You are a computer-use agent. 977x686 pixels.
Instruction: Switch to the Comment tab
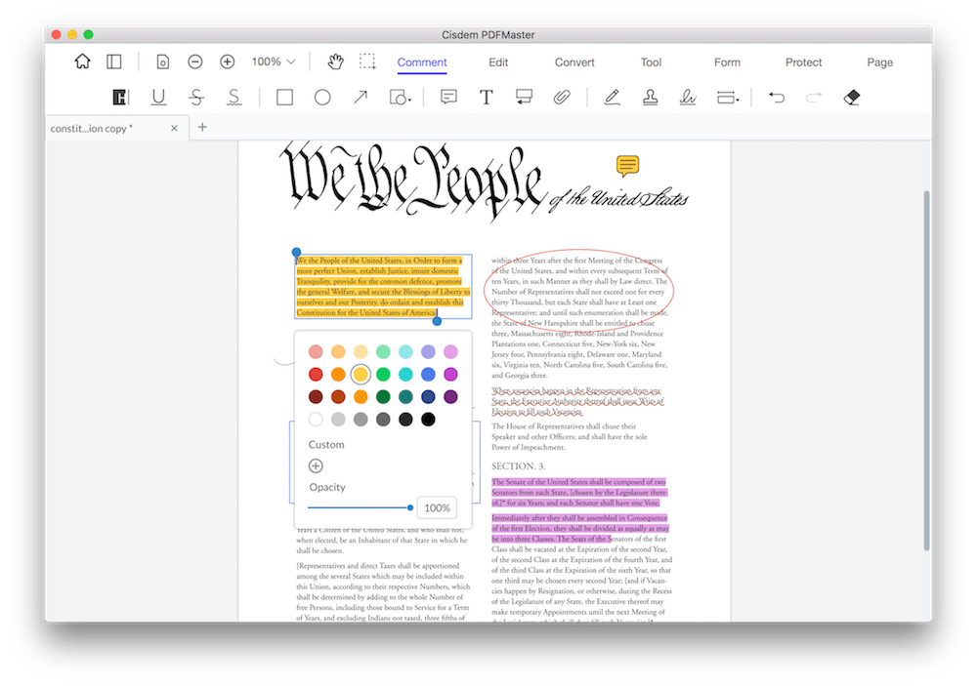coord(422,62)
